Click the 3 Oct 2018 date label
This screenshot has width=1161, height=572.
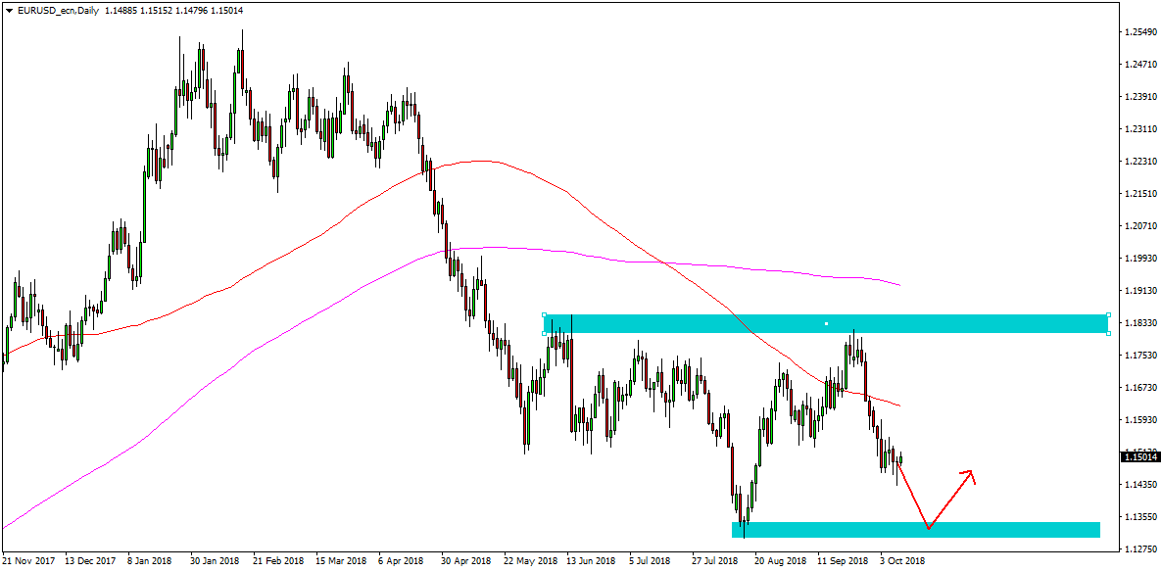902,561
